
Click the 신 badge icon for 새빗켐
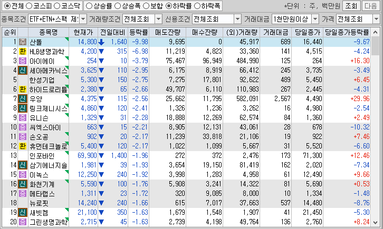click(x=23, y=213)
